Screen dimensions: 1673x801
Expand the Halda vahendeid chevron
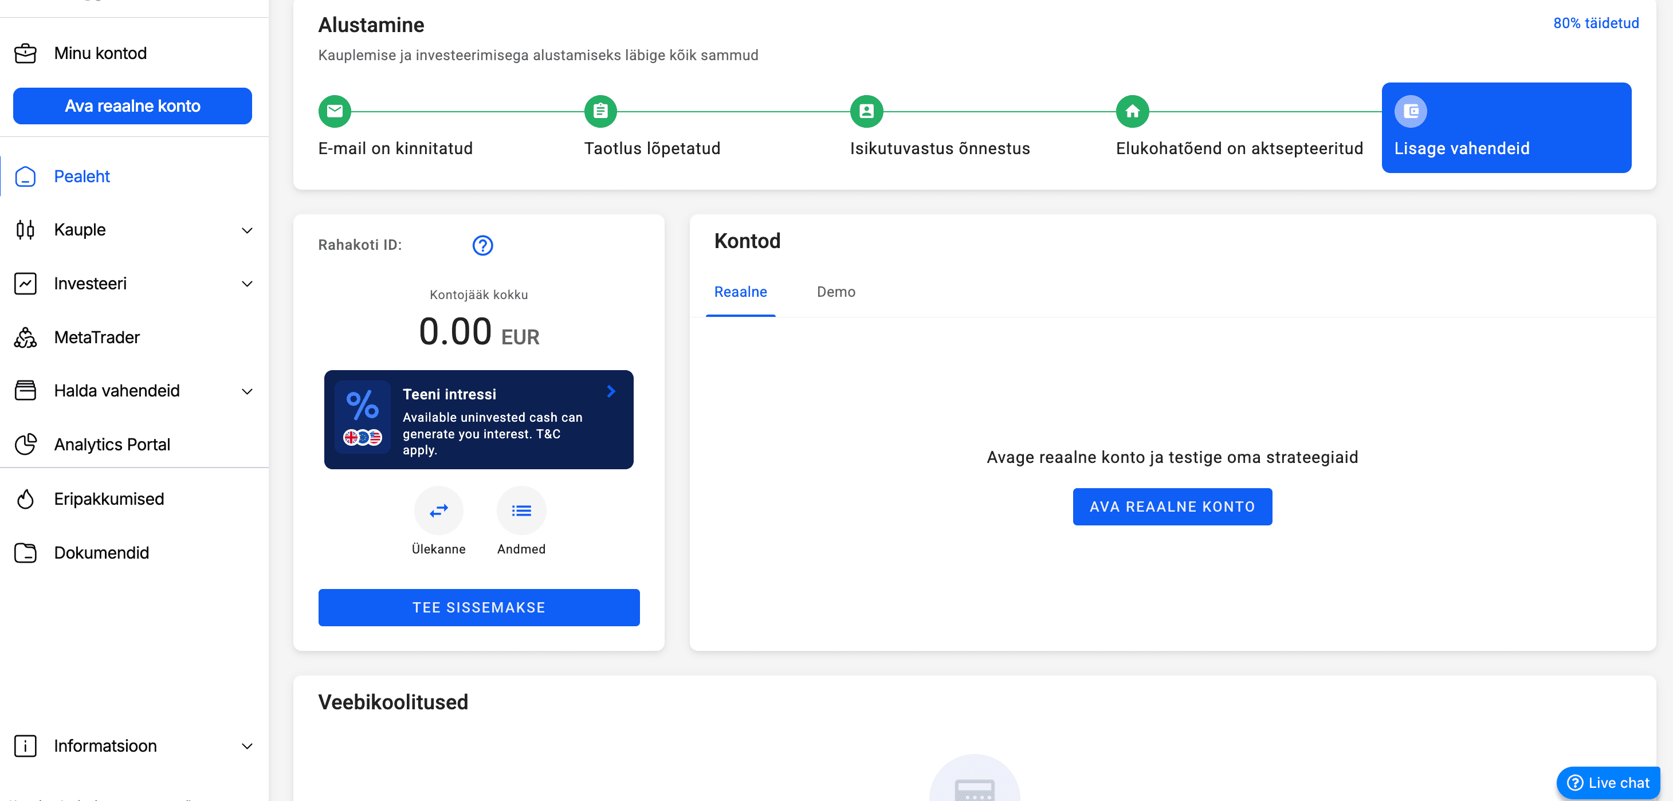click(247, 391)
